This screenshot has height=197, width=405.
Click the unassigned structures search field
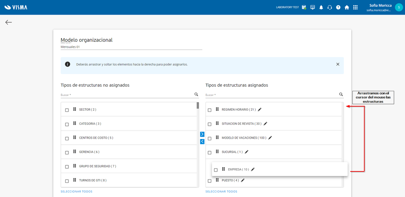point(126,95)
